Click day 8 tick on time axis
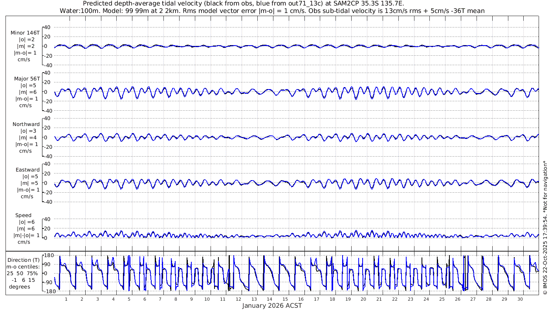Screen dimensions: 550x314 [x=176, y=299]
